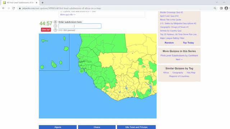Select the Algeria answer column header
This screenshot has height=129, width=230.
point(57,127)
